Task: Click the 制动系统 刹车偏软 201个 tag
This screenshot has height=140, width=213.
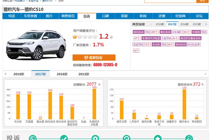Action: [x=175, y=32]
